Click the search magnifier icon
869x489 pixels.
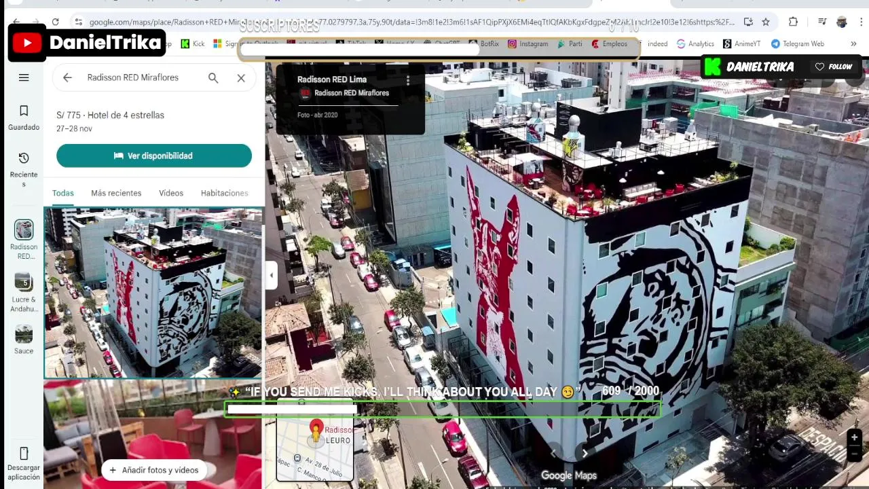pyautogui.click(x=213, y=78)
